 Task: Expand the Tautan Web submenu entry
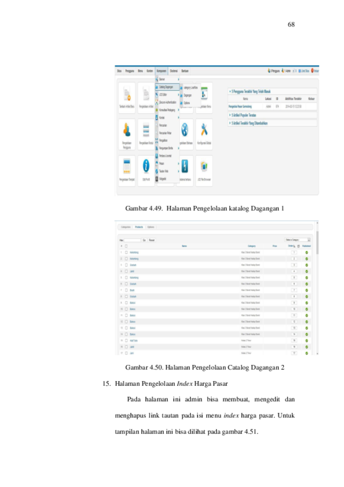[x=167, y=171]
